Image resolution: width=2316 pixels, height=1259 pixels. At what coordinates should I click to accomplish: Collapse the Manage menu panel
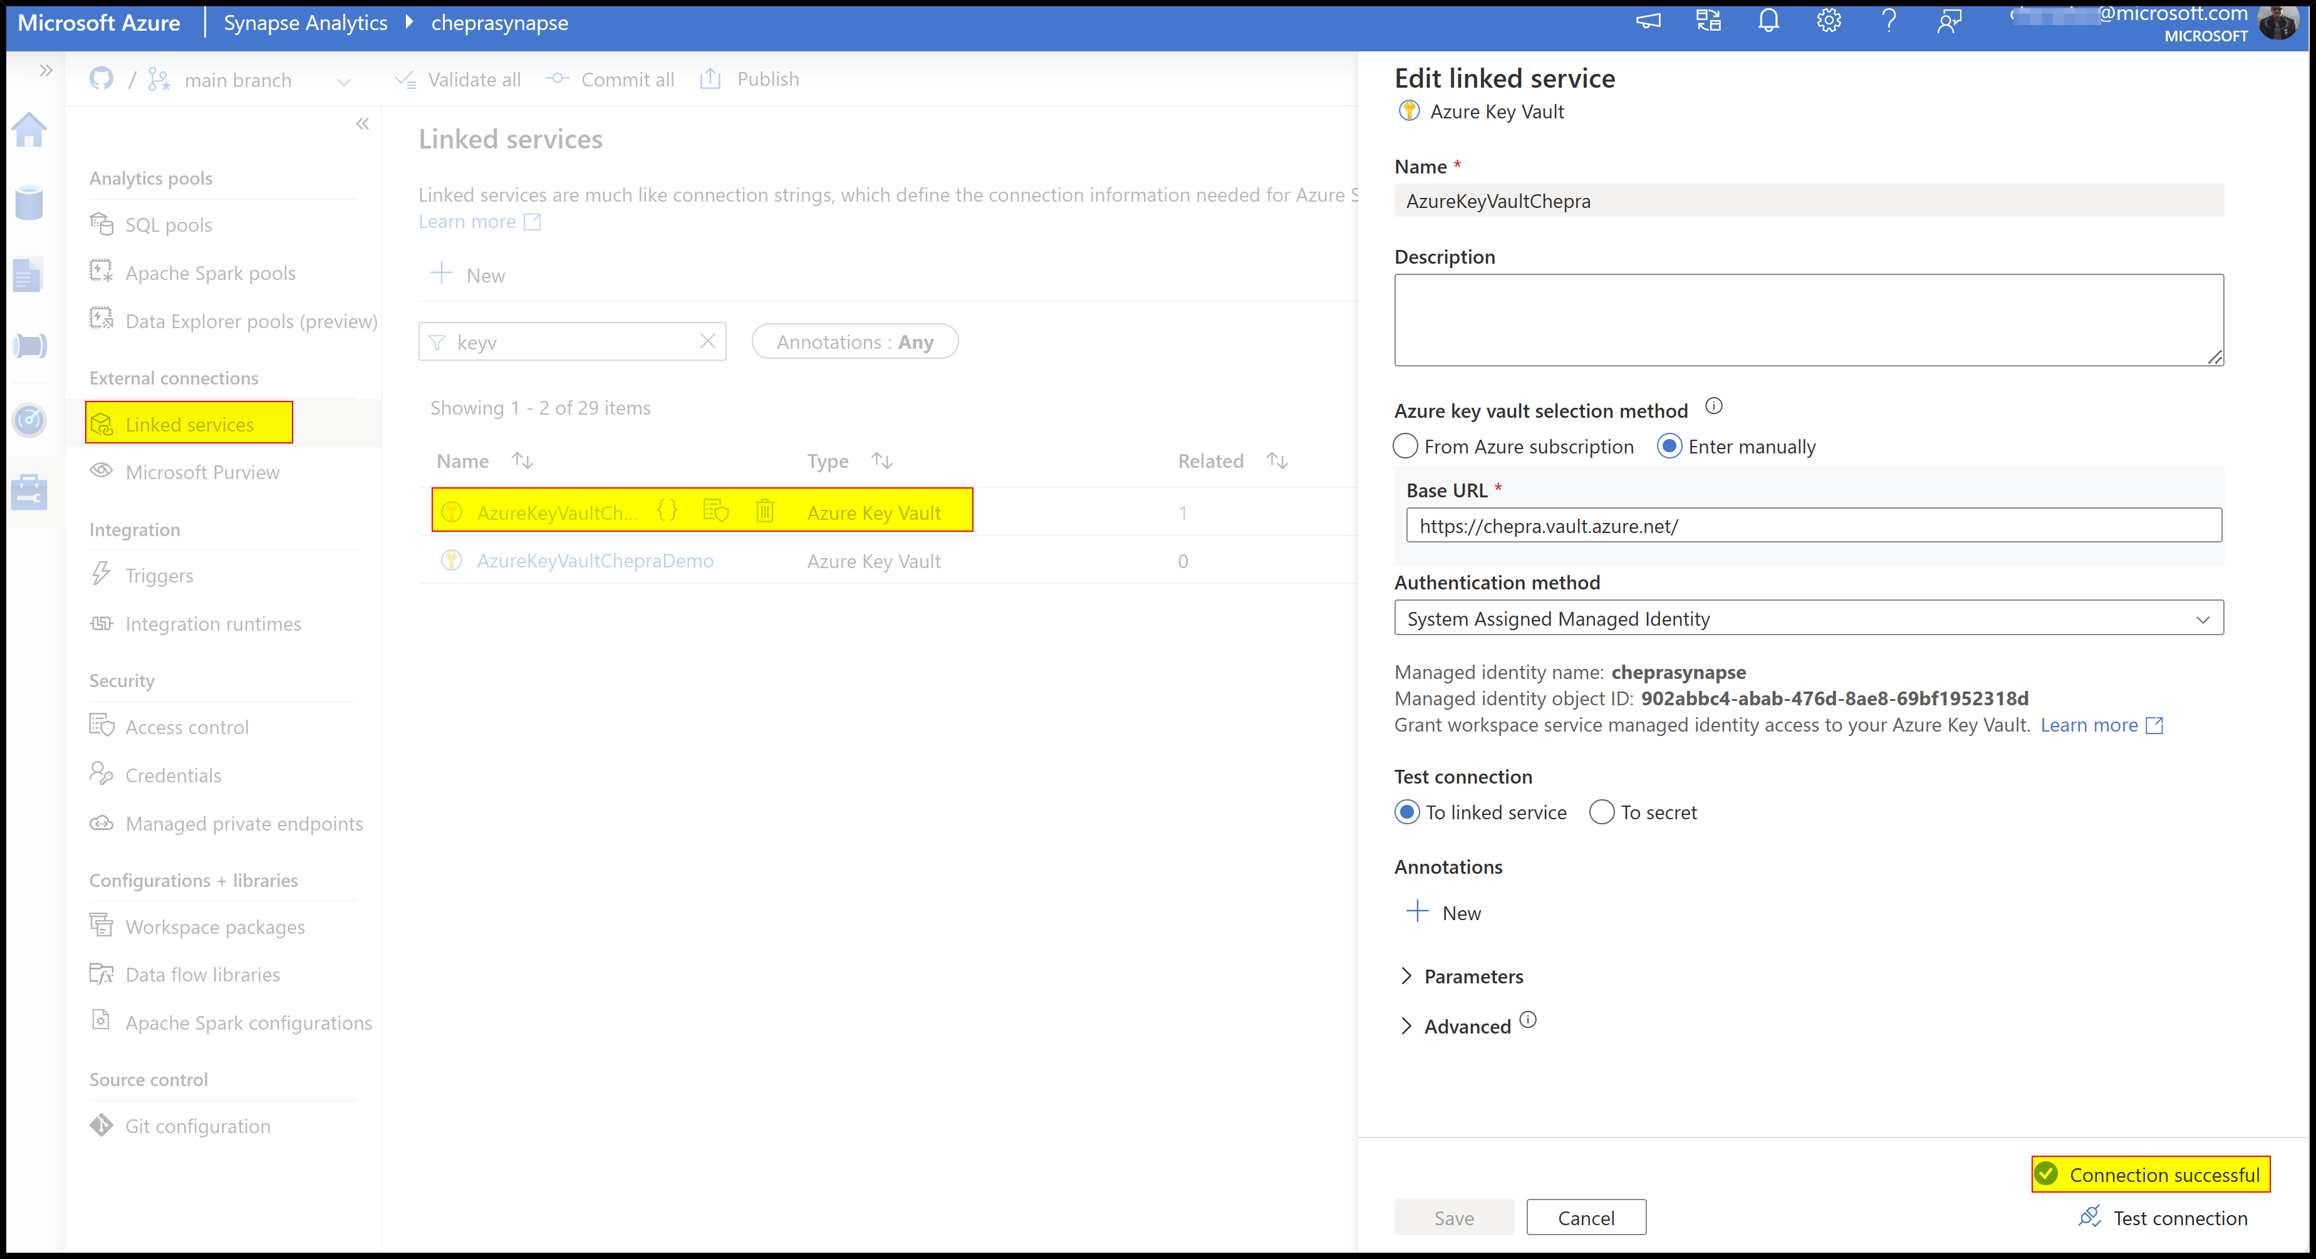[x=362, y=124]
